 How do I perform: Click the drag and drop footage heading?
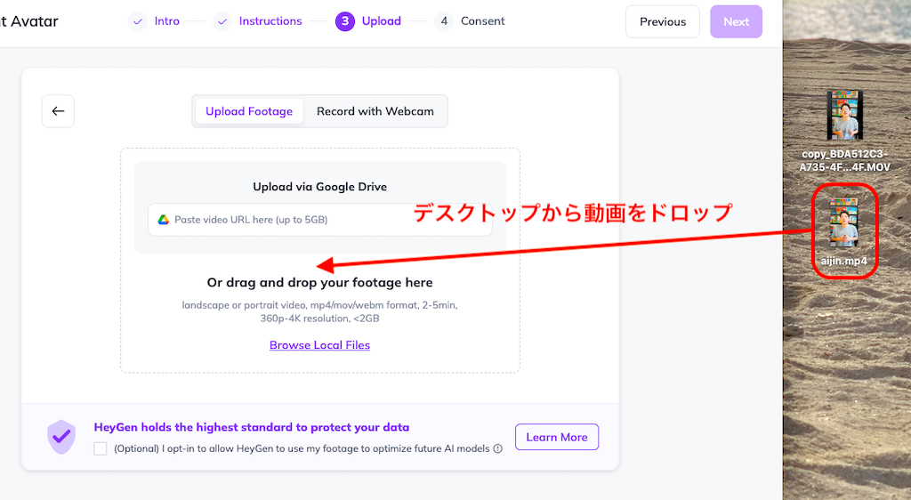319,283
